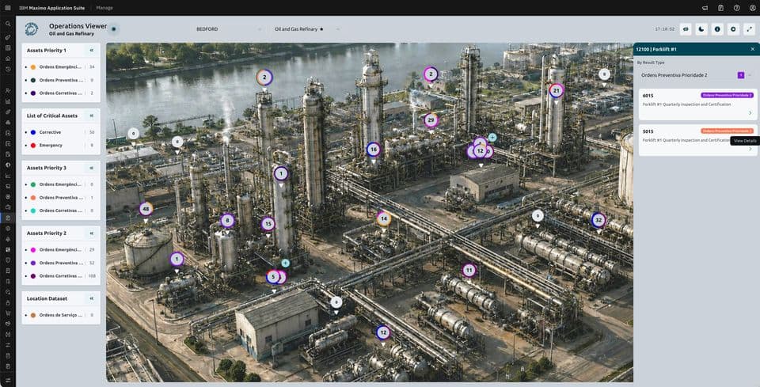Toggle Ordens Preventiva row in Assets Priority 1
Image resolution: width=760 pixels, height=387 pixels.
[61, 80]
